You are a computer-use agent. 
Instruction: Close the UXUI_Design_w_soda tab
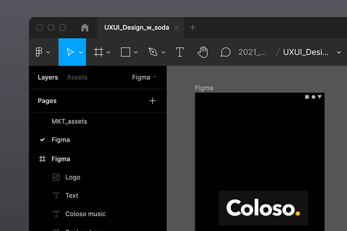(x=176, y=27)
